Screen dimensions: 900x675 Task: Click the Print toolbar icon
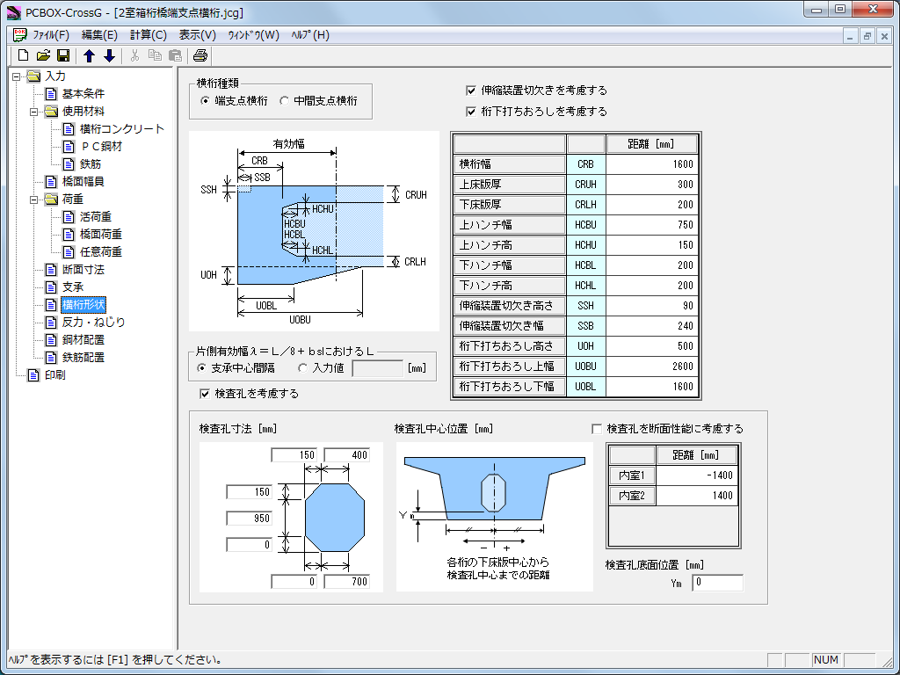pos(200,56)
